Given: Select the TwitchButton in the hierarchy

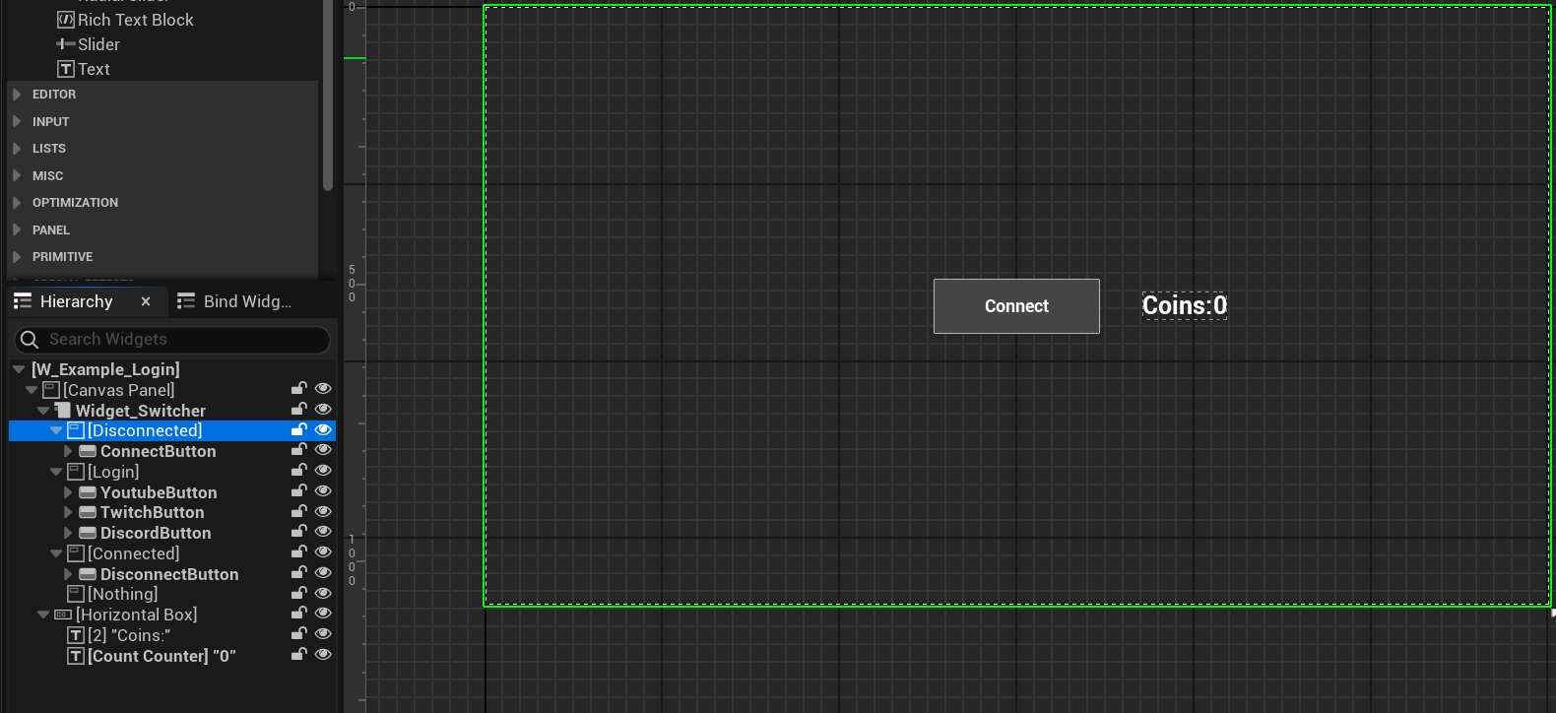Looking at the screenshot, I should (152, 512).
